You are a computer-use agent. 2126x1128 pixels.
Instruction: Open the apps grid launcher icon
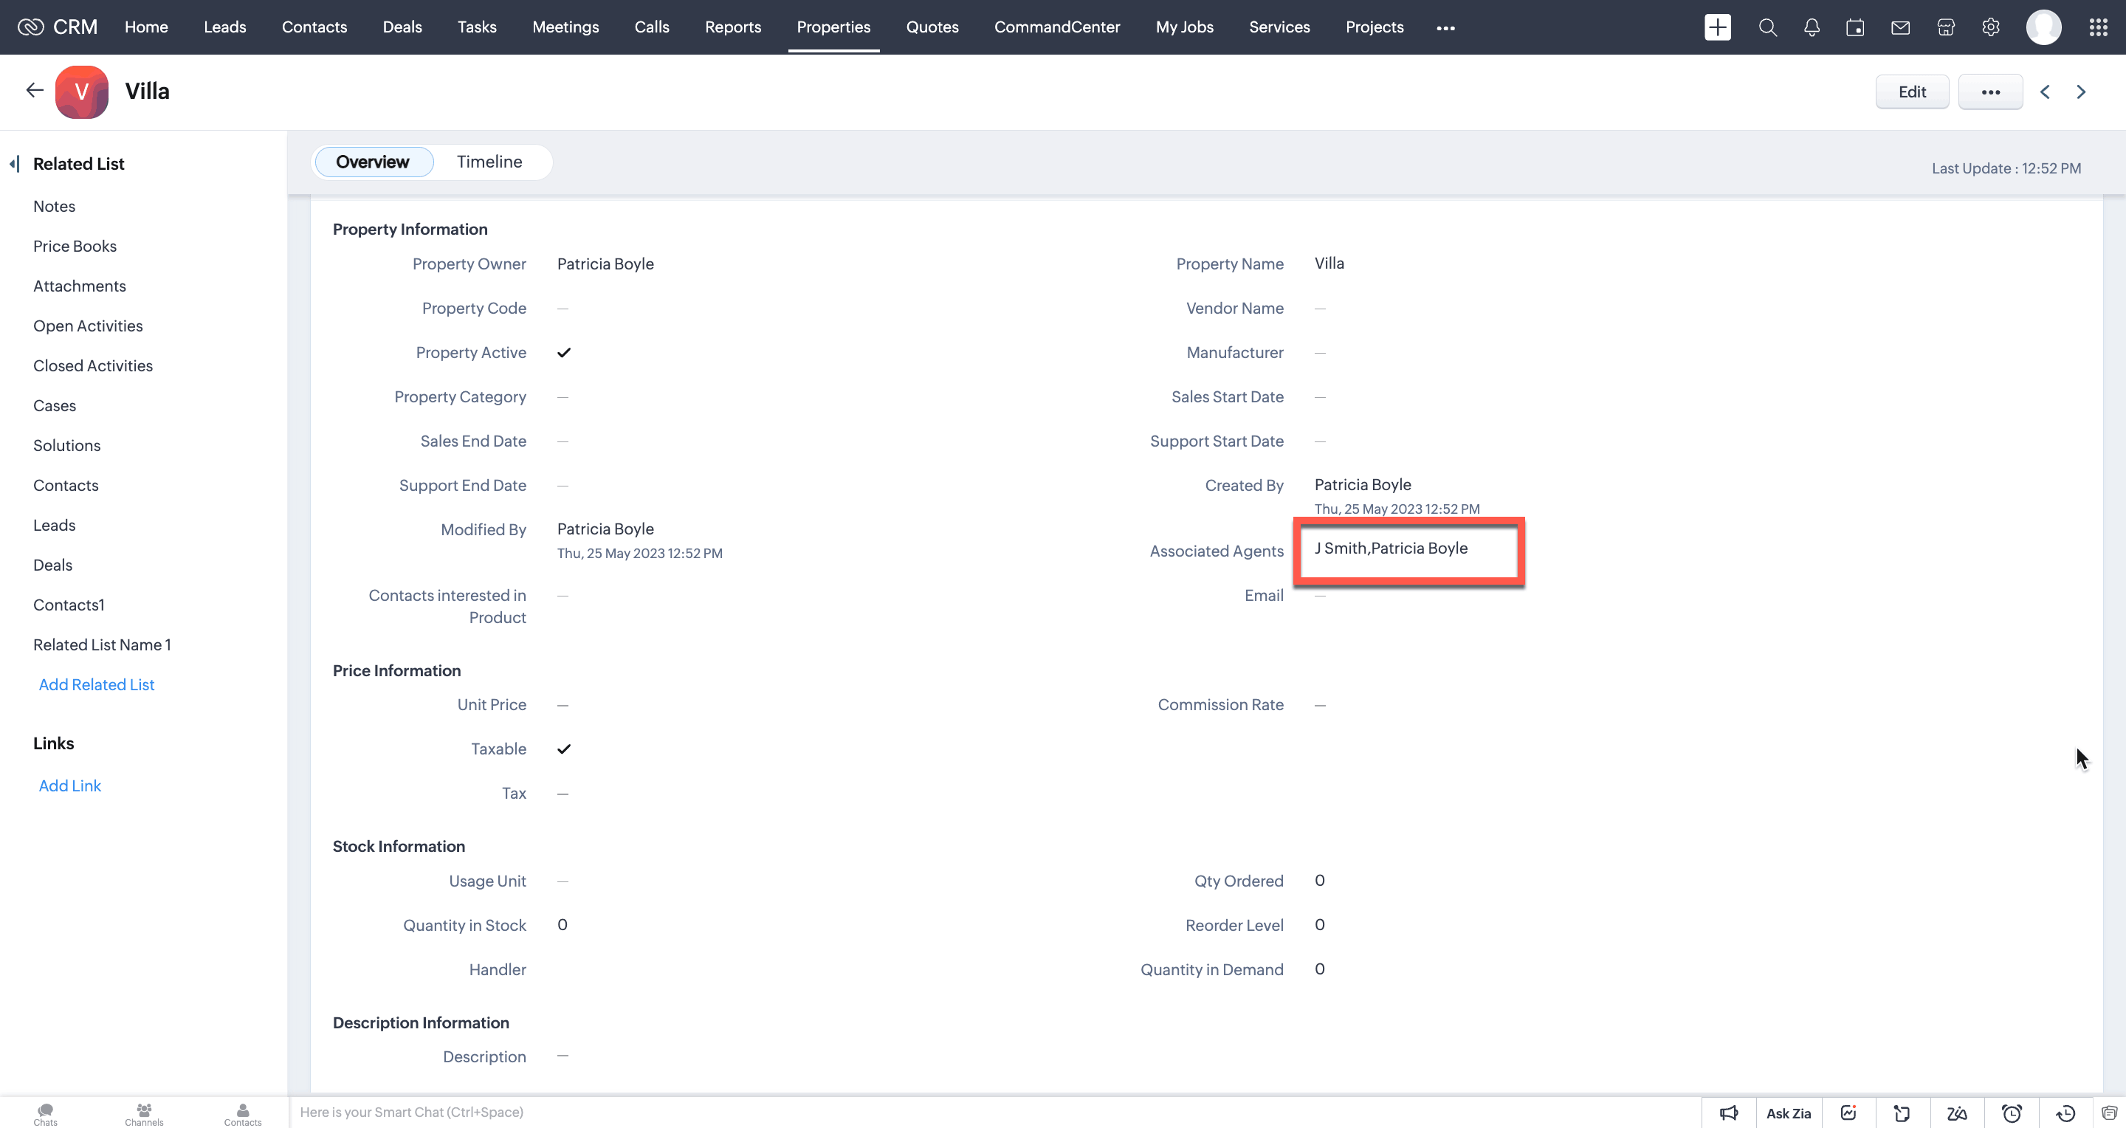(x=2098, y=27)
